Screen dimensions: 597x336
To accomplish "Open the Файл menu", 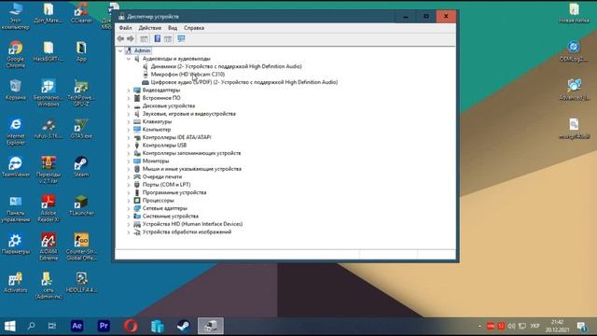I will (x=125, y=28).
